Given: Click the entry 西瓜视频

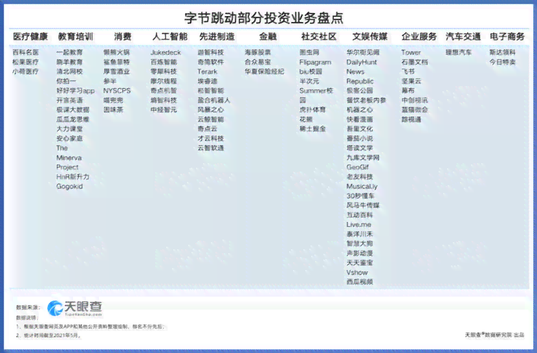Looking at the screenshot, I should (x=360, y=282).
